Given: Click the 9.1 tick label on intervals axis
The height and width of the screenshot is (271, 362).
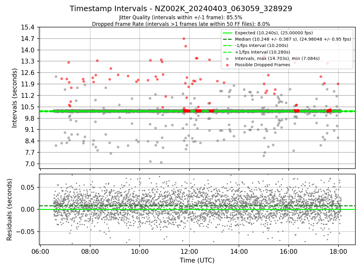Looking at the screenshot, I should click(30, 130).
